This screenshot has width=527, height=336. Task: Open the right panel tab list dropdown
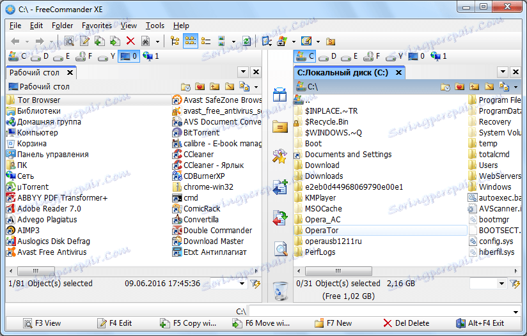(503, 72)
